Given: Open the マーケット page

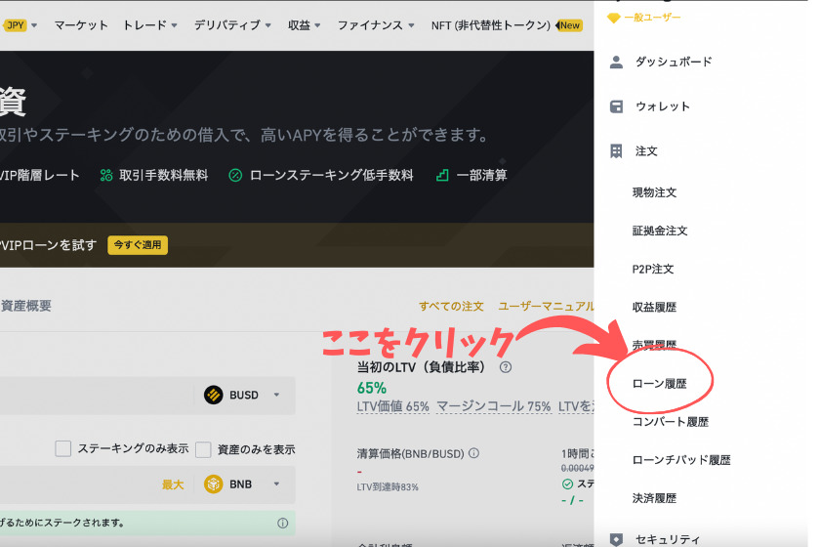Looking at the screenshot, I should [x=81, y=25].
